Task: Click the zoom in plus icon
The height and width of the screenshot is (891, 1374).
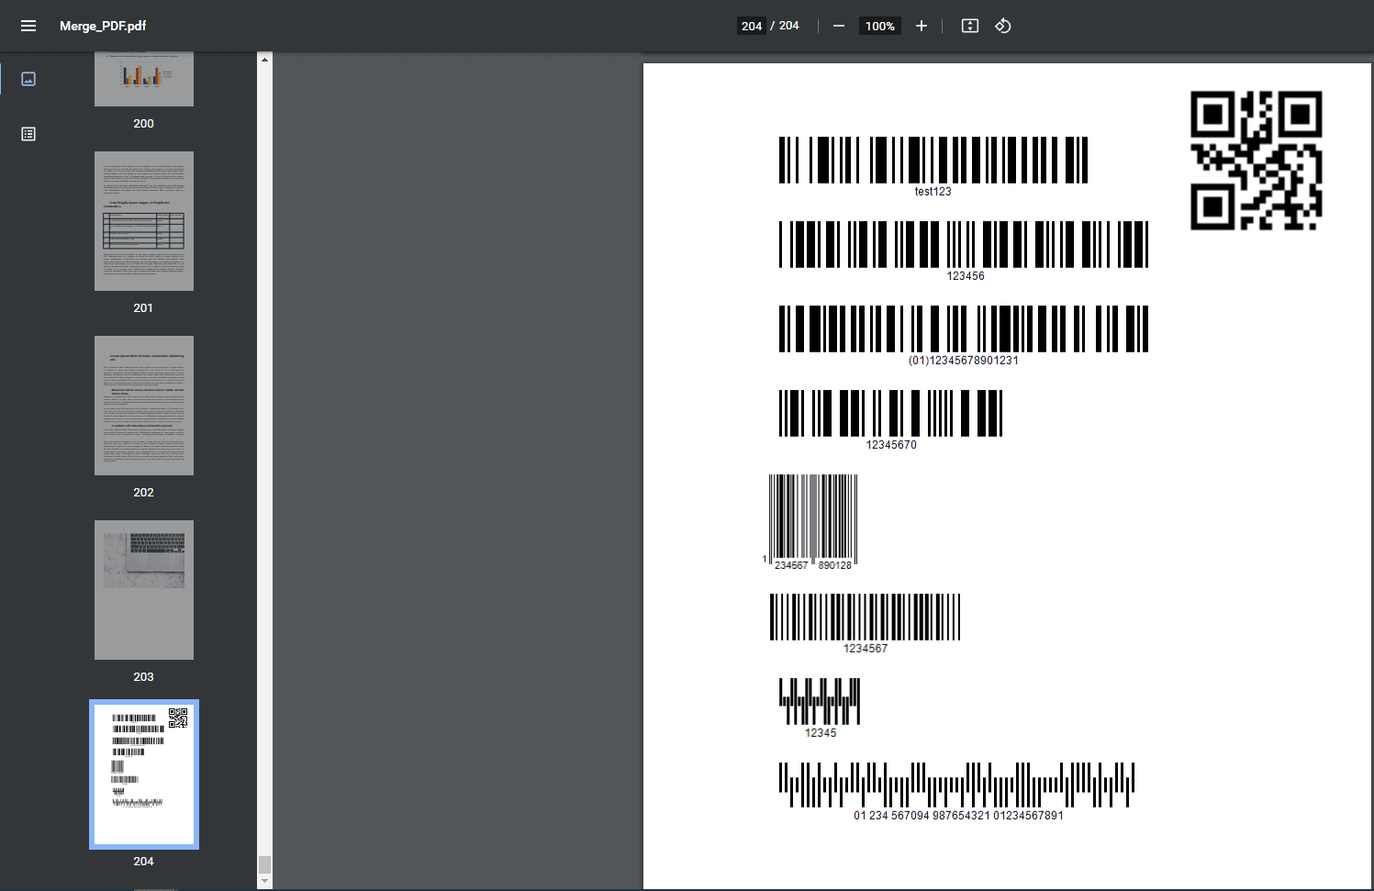Action: tap(922, 26)
